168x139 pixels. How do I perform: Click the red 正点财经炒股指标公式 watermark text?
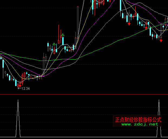[138, 119]
